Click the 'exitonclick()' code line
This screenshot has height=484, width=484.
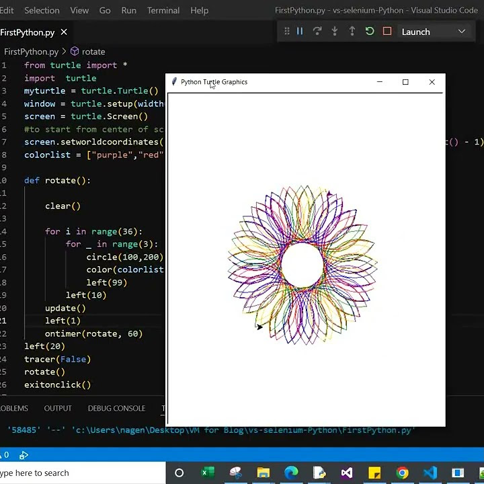click(x=57, y=385)
